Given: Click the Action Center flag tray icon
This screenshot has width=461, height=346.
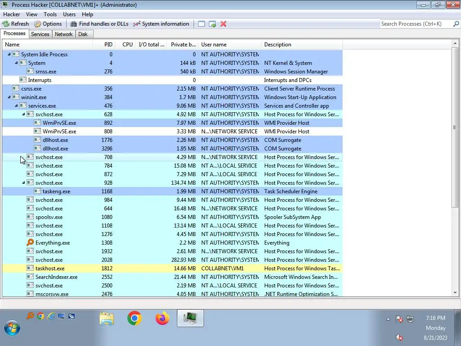Looking at the screenshot, I should tap(399, 319).
